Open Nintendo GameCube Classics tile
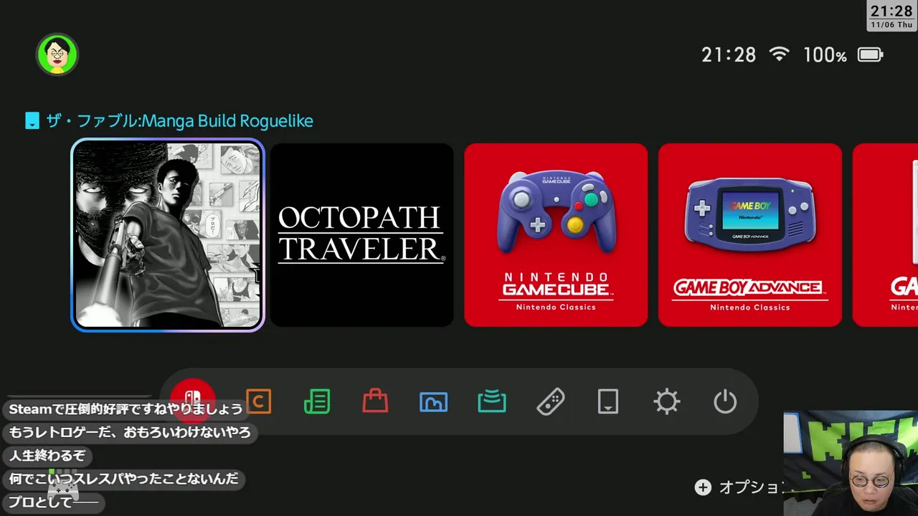The image size is (918, 516). point(556,235)
